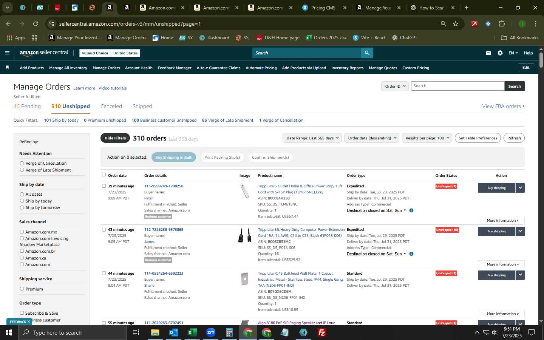Open the browser extensions puzzle icon
The image size is (544, 340).
(502, 24)
